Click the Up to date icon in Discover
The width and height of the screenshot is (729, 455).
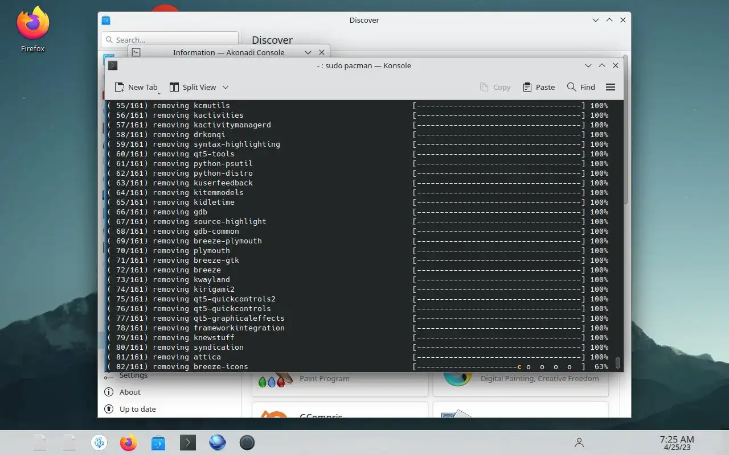[x=109, y=409]
